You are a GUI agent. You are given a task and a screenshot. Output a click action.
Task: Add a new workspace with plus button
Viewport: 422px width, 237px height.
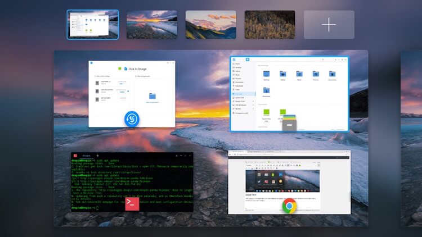(329, 25)
